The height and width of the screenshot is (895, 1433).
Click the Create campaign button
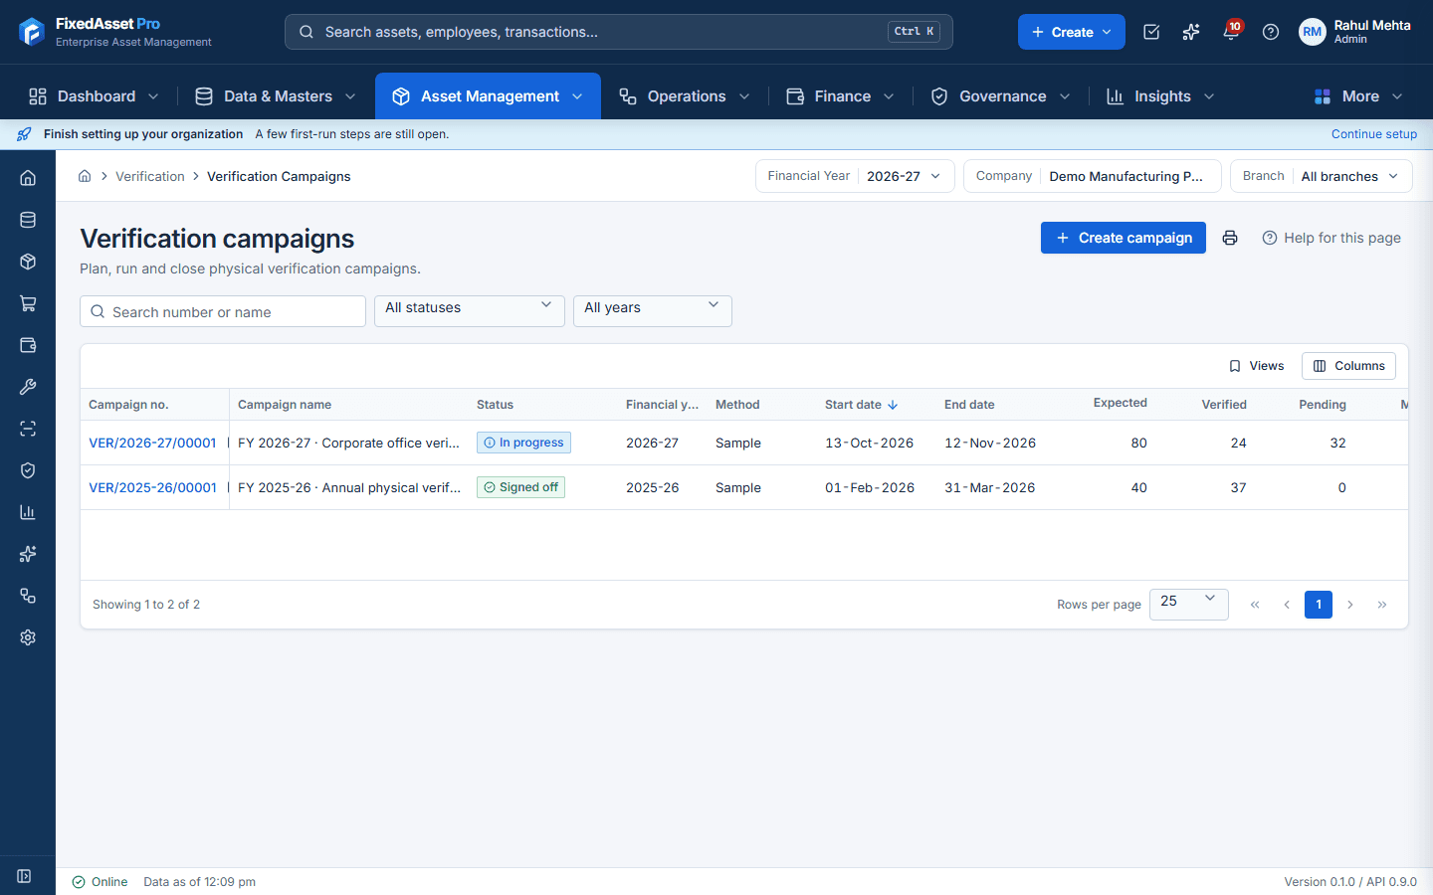pos(1124,238)
